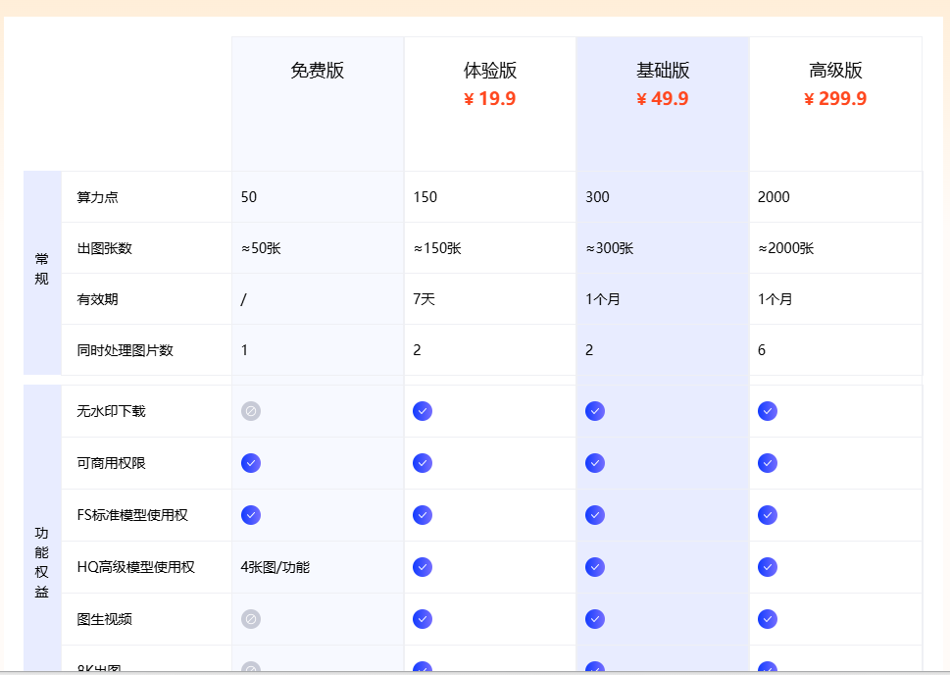Click the 可商用权限 checkmark under 高级版
Screen dimensions: 950x675
(x=768, y=463)
